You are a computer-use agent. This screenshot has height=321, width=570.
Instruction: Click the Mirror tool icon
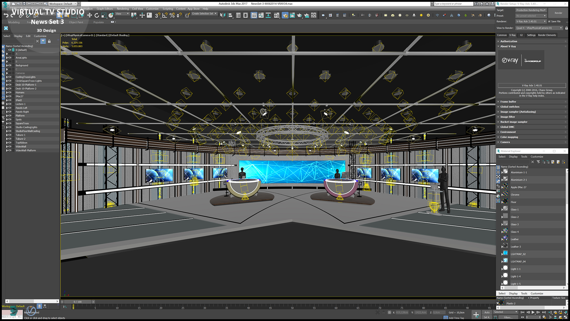coord(223,15)
